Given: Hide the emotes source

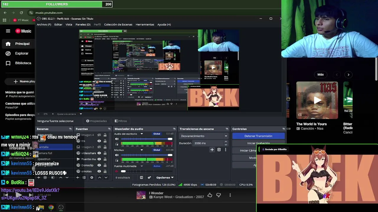Looking at the screenshot, I should 99,171.
